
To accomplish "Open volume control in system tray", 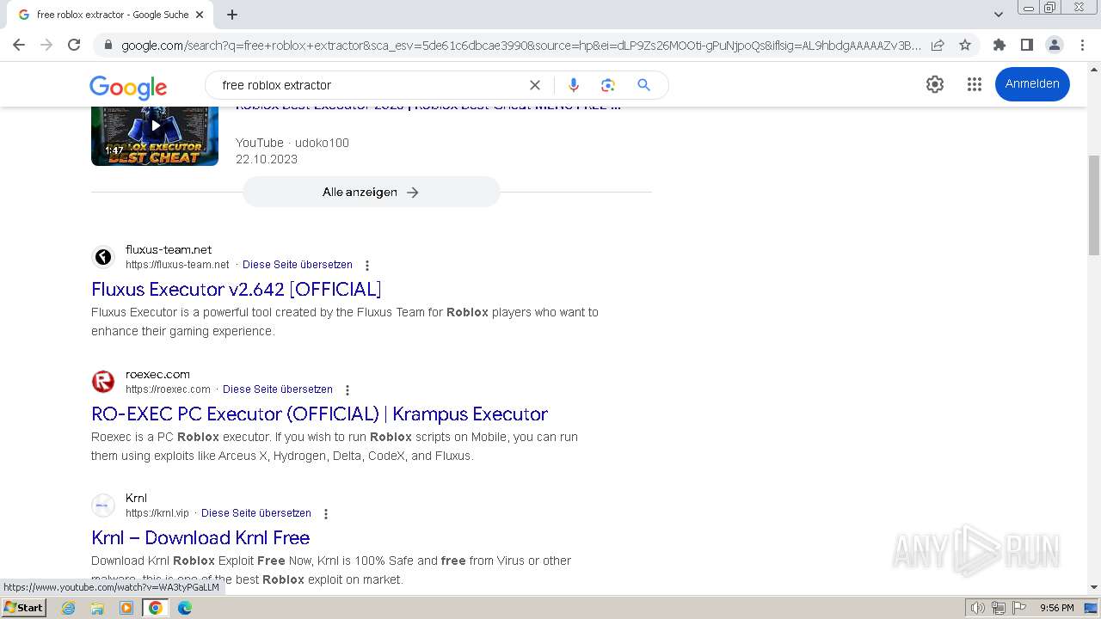I will (978, 608).
